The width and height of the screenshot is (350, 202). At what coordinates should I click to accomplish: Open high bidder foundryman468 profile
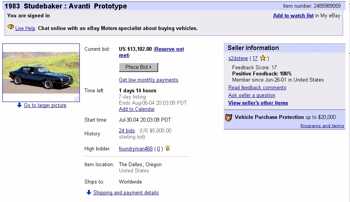[x=136, y=149]
